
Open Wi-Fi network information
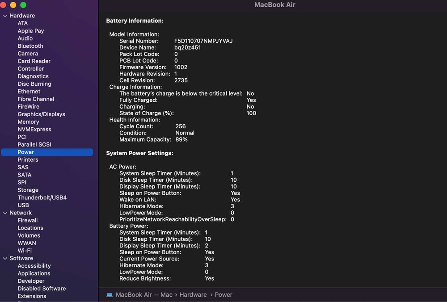(x=25, y=251)
